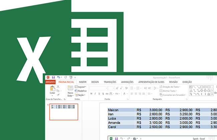
Task: Choose the down block arrow shape
Action: coord(205,91)
